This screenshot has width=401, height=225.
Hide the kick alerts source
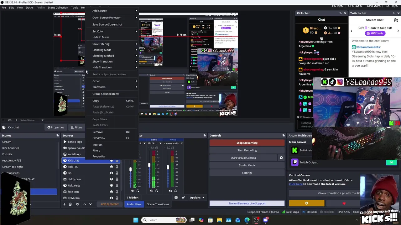[x=111, y=185]
